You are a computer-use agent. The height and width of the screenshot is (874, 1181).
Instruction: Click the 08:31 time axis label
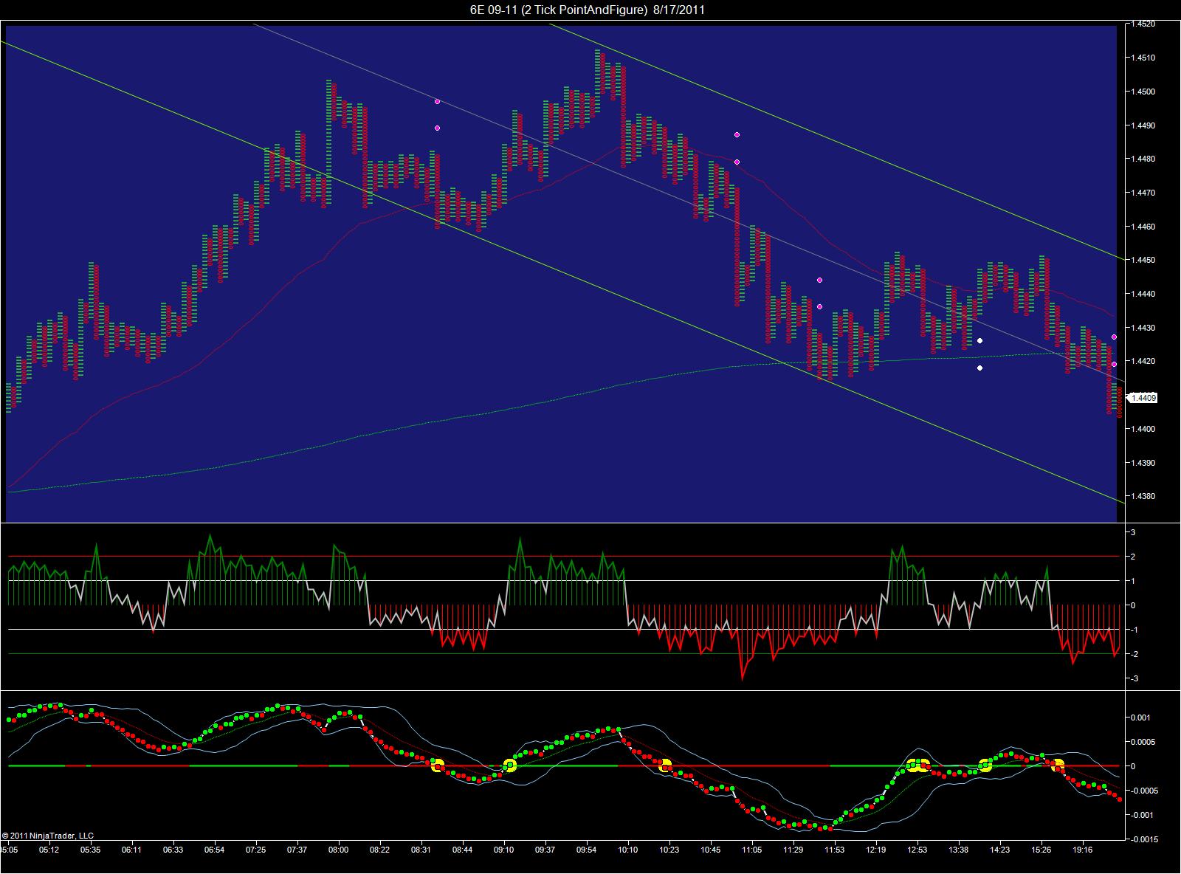(421, 850)
